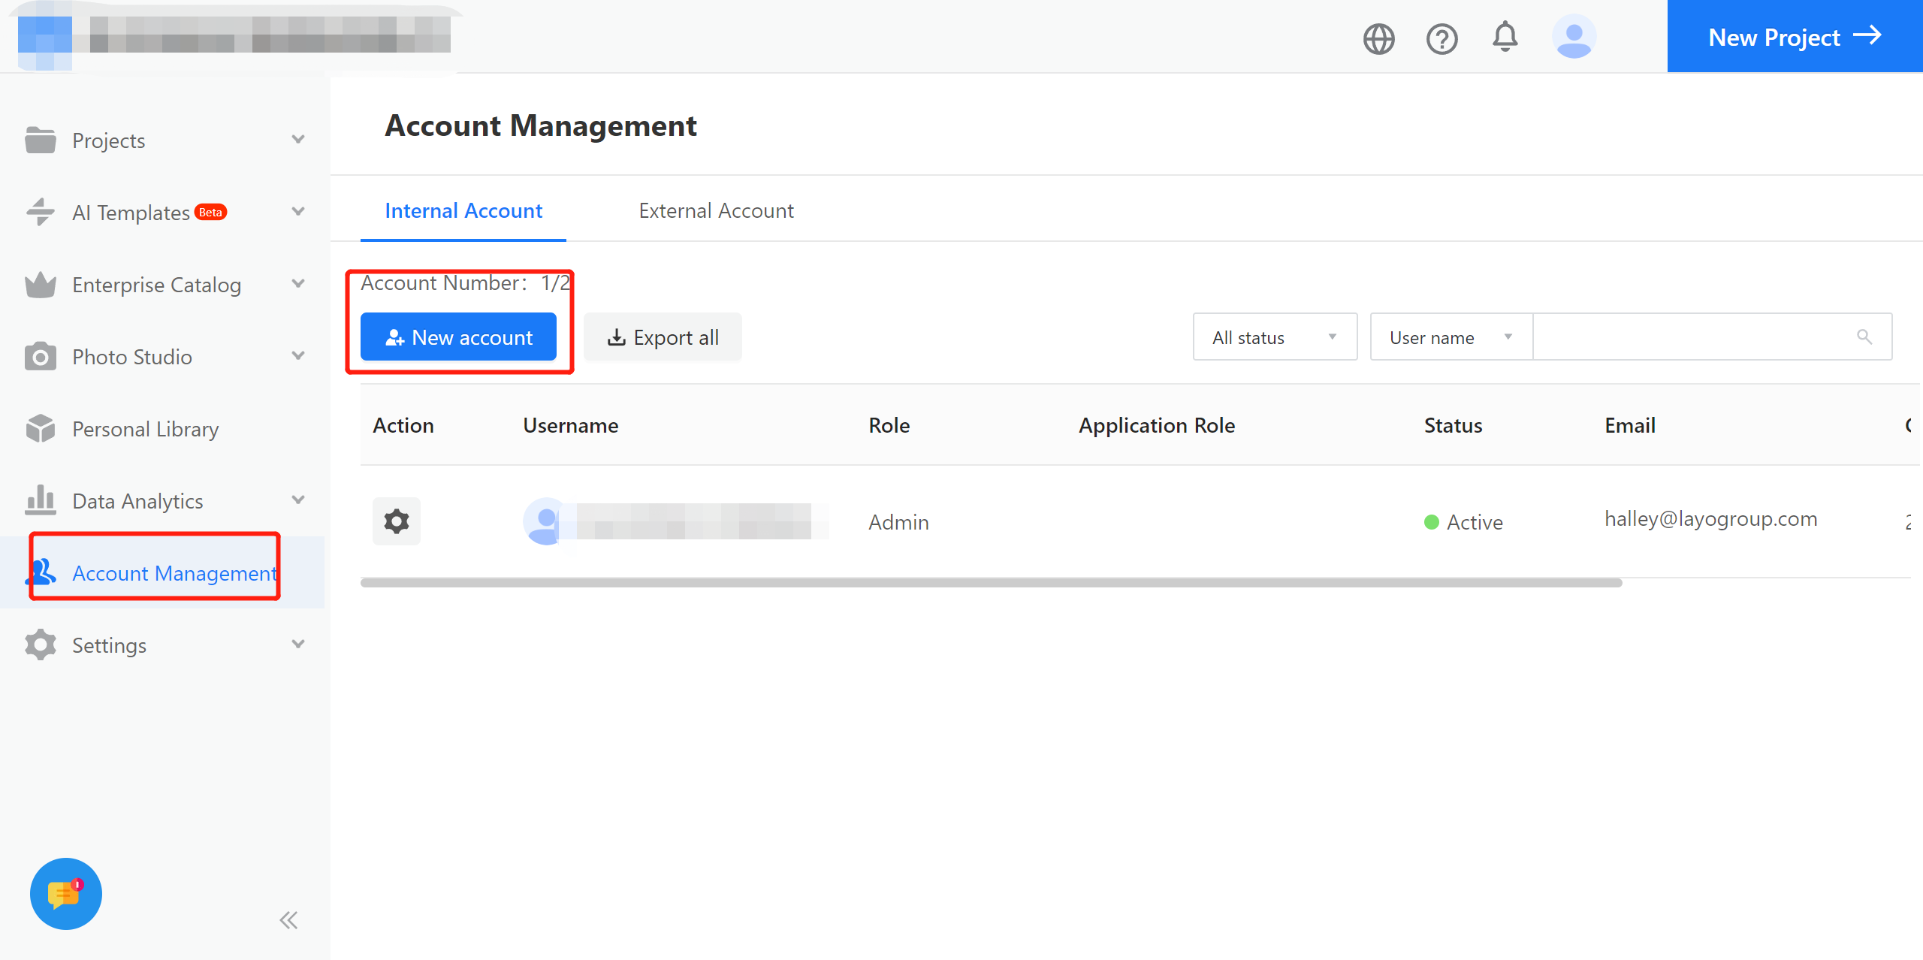Click the globe language icon
This screenshot has height=960, width=1923.
[x=1378, y=38]
